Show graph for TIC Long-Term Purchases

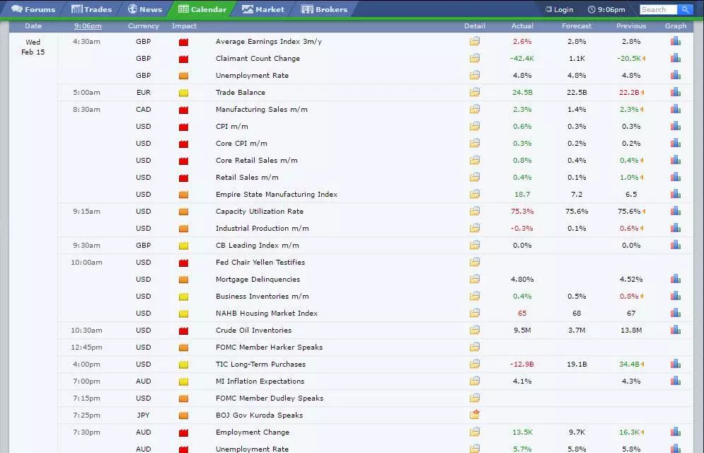click(676, 364)
